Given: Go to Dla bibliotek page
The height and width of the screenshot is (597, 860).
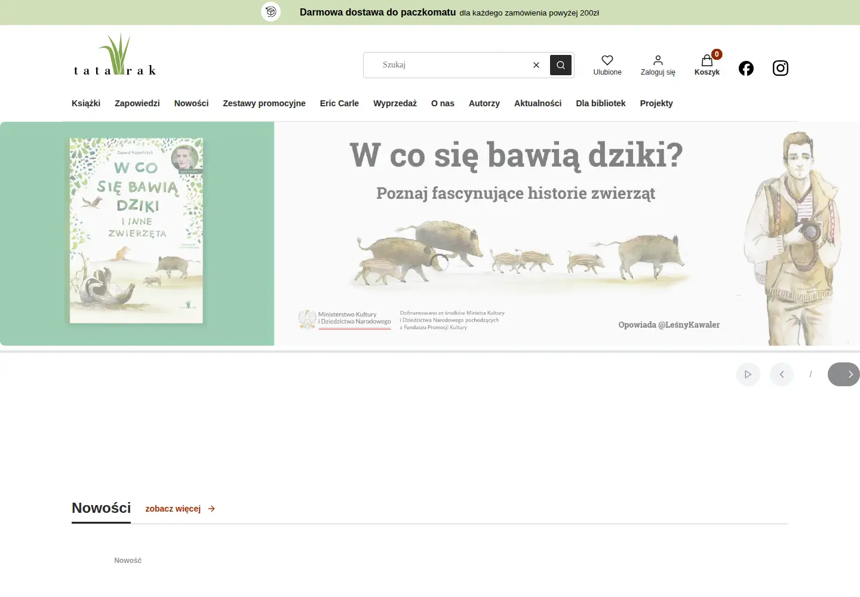Looking at the screenshot, I should 601,103.
